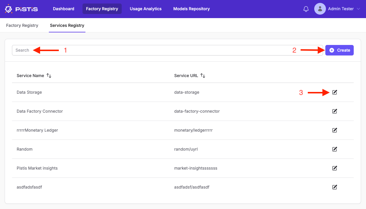Click the data-storage URL cell
This screenshot has width=366, height=209.
click(x=187, y=92)
